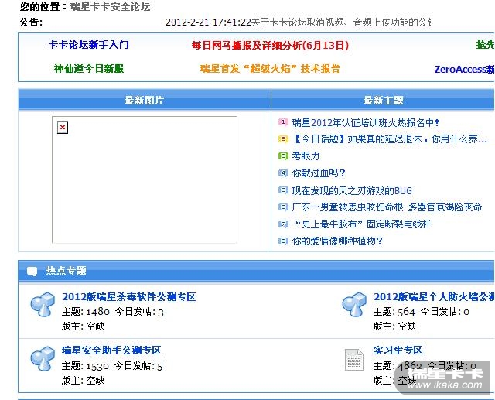The width and height of the screenshot is (495, 400).
Task: Click text 主题: 1480 今日发帖: 3
Action: coord(113,312)
